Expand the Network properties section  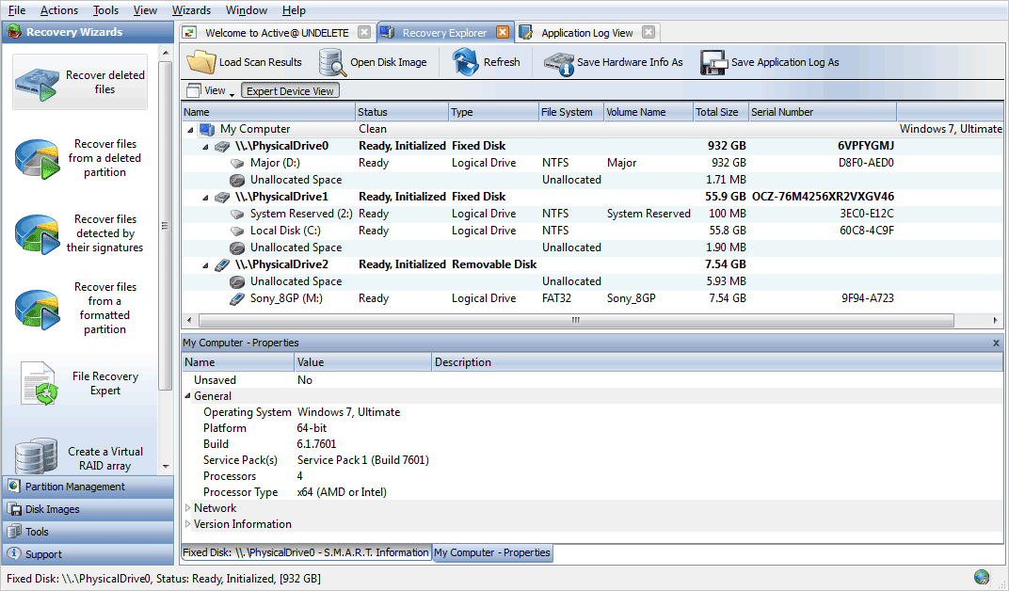pyautogui.click(x=186, y=507)
